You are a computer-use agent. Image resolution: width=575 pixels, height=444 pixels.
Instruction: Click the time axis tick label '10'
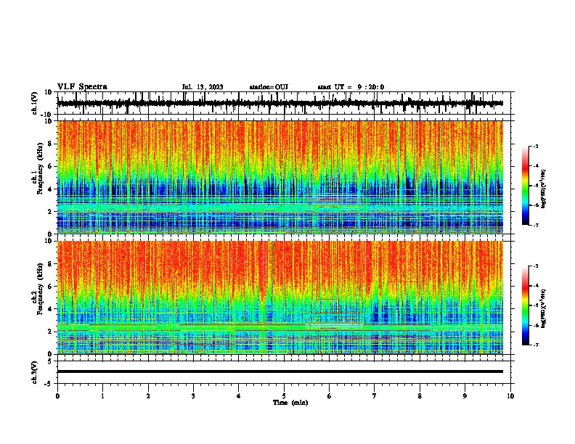pyautogui.click(x=510, y=396)
